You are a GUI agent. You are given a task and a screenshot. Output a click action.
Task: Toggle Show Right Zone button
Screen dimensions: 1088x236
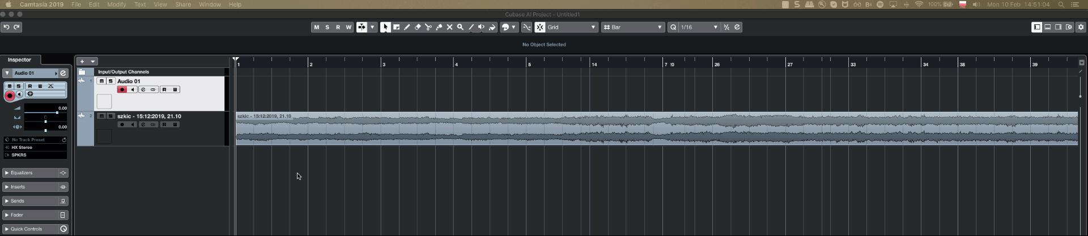(x=1058, y=27)
